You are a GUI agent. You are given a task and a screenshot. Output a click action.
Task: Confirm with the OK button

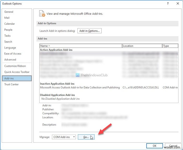click(155, 146)
